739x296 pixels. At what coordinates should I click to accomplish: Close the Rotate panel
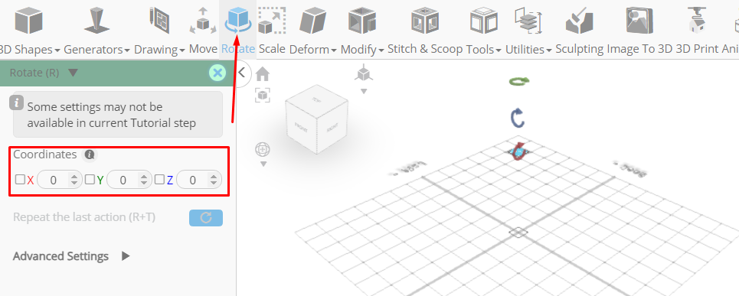[217, 73]
